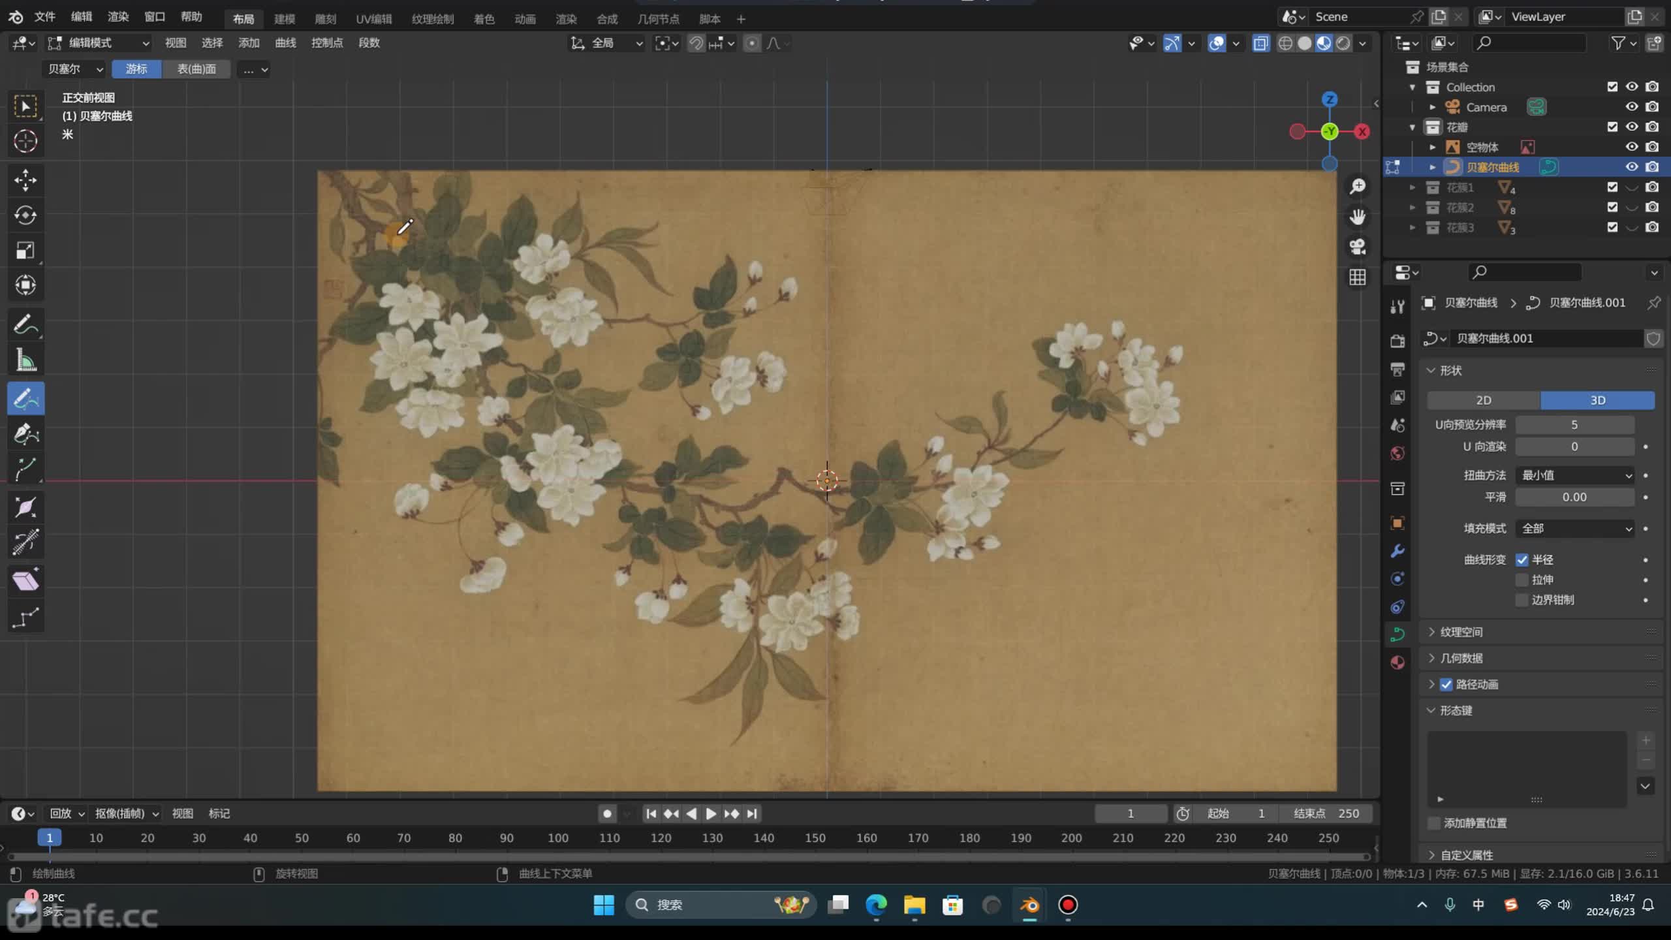Select the 3D Cursor tool
The height and width of the screenshot is (940, 1671).
point(25,141)
